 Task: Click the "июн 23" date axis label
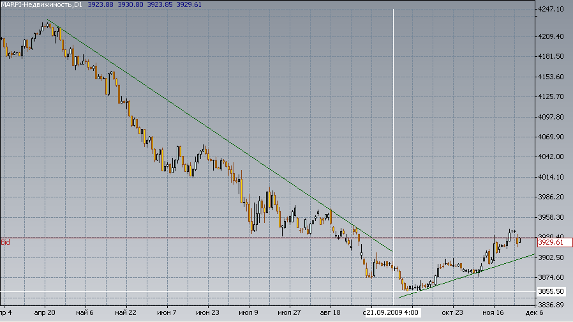pyautogui.click(x=207, y=313)
